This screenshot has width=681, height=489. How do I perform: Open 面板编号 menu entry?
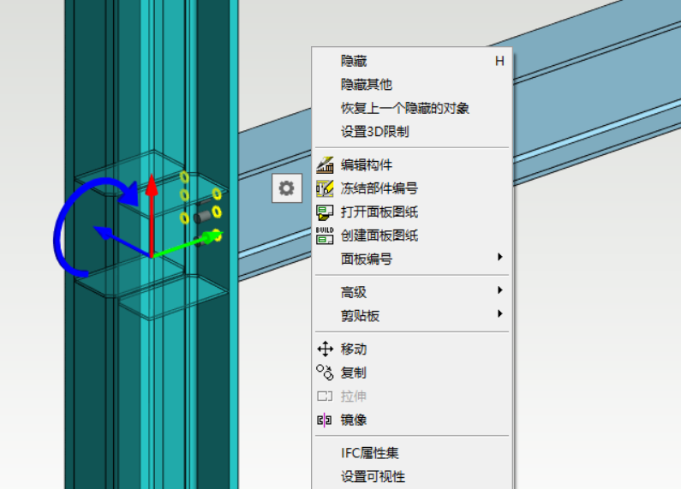[x=412, y=259]
